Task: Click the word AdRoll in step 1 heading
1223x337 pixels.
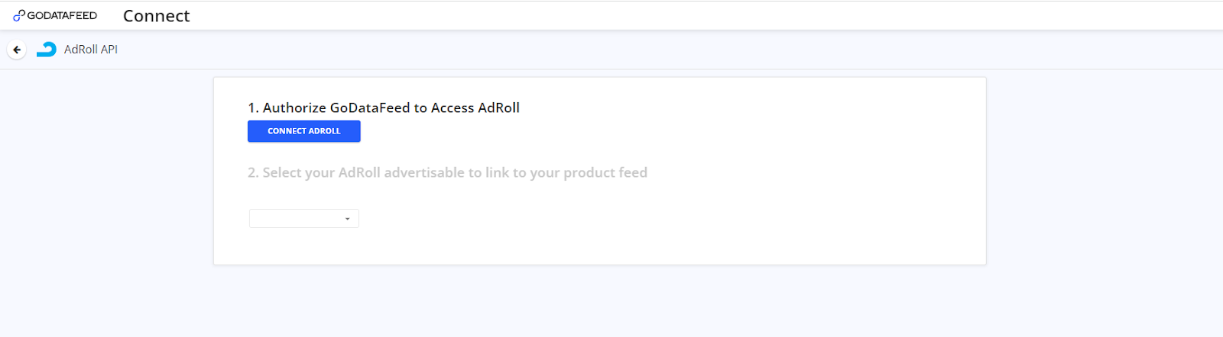Action: pos(498,108)
